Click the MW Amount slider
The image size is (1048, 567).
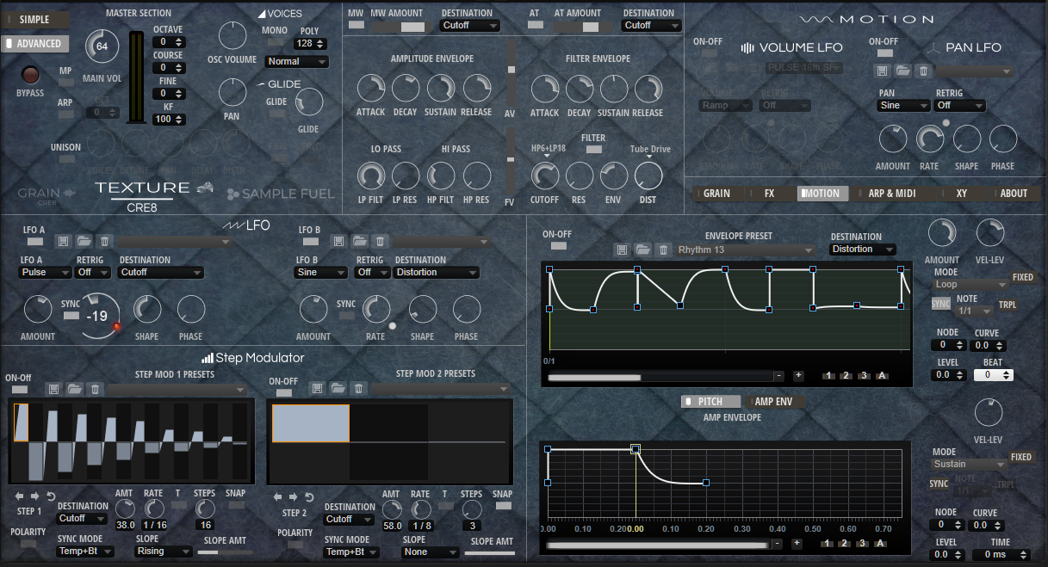coord(400,27)
